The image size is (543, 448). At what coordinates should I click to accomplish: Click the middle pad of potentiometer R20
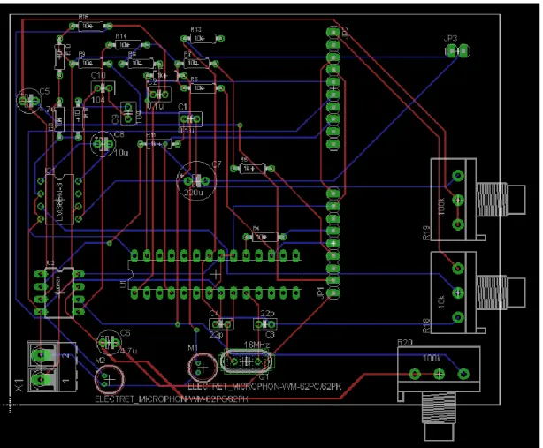[439, 374]
